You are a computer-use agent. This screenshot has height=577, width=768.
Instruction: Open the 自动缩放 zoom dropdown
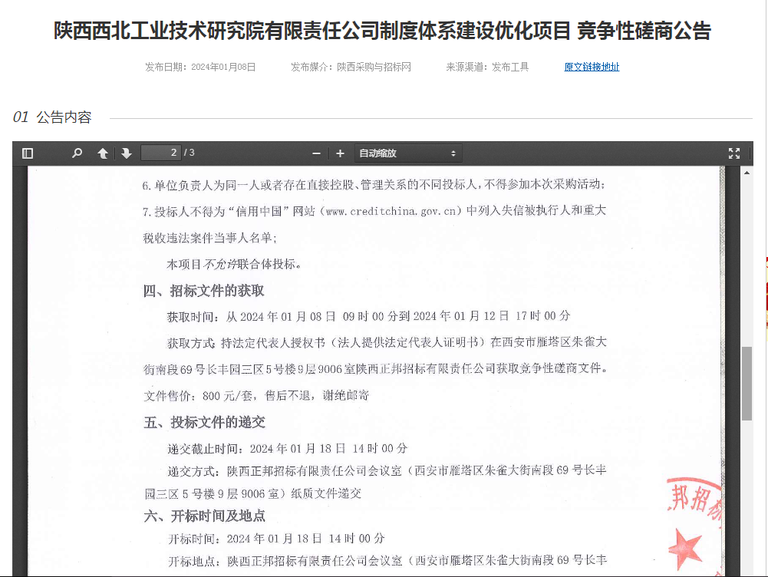click(x=407, y=153)
